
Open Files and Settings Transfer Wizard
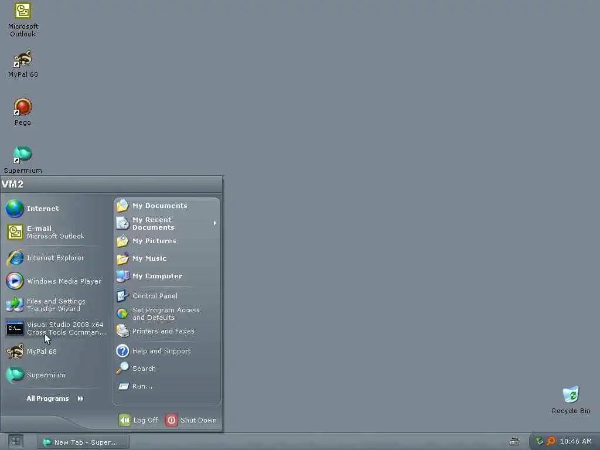56,305
